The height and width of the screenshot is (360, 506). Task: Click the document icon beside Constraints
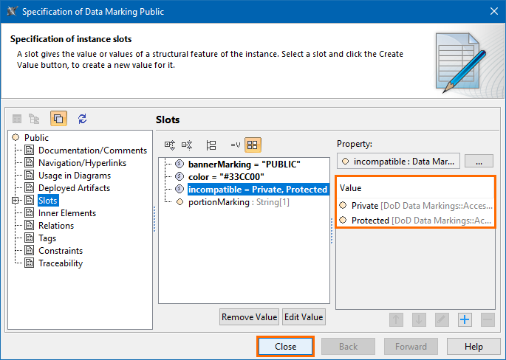tap(30, 251)
